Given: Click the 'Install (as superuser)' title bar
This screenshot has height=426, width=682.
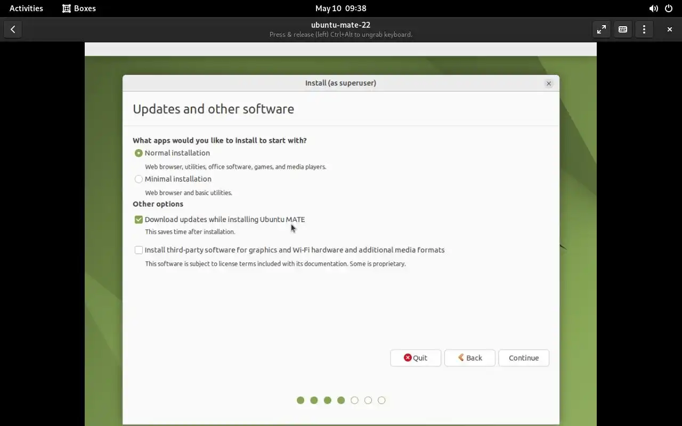Looking at the screenshot, I should (x=340, y=83).
